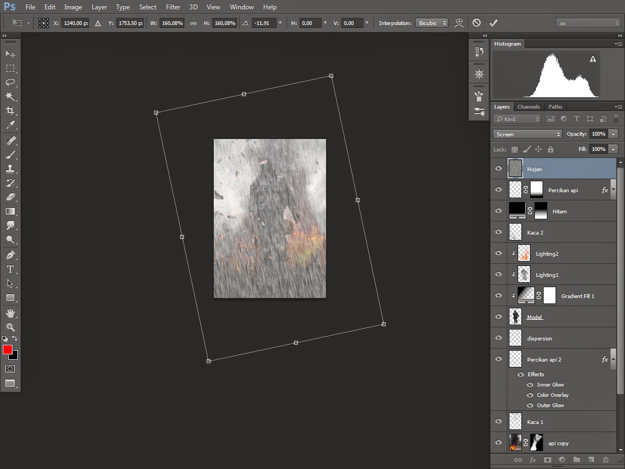
Task: Commit the transform with the checkmark
Action: (x=493, y=23)
